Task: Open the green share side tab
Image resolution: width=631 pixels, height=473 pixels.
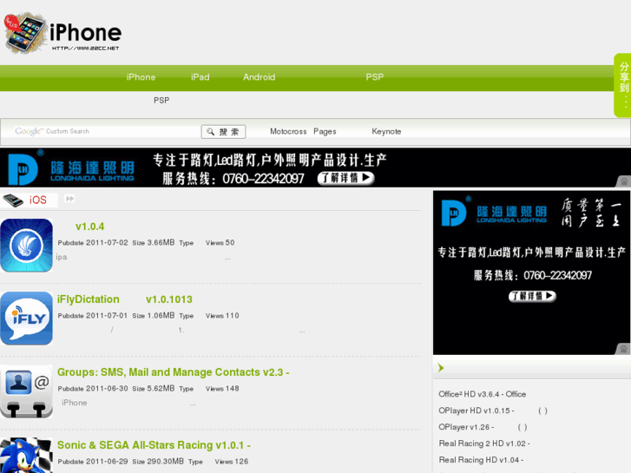Action: click(x=622, y=85)
